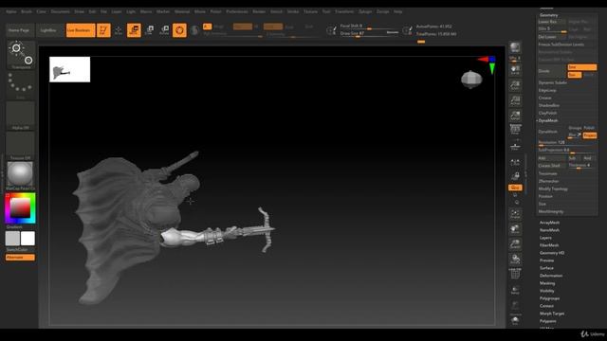This screenshot has width=607, height=341.
Task: Open the LightBox button
Action: pyautogui.click(x=48, y=30)
